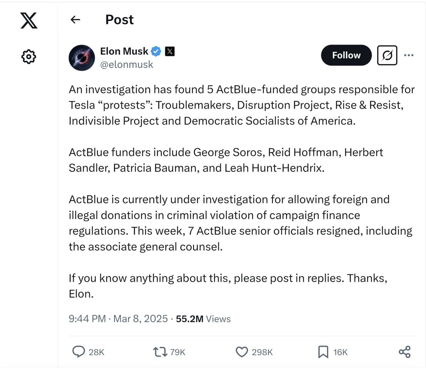Go back using the left arrow
Image resolution: width=426 pixels, height=368 pixels.
[x=75, y=19]
